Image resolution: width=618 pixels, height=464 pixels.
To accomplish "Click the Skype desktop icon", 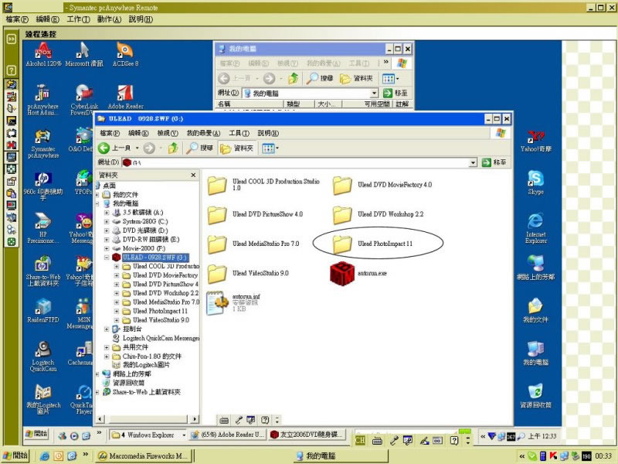I will [535, 183].
